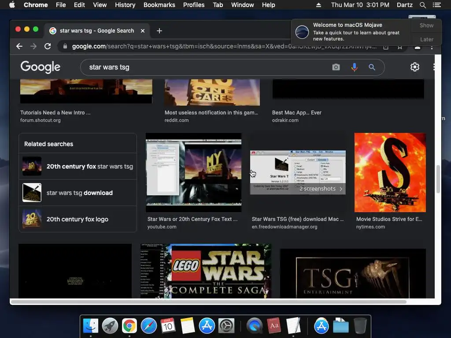
Task: Click the Google logo
Action: coord(40,67)
